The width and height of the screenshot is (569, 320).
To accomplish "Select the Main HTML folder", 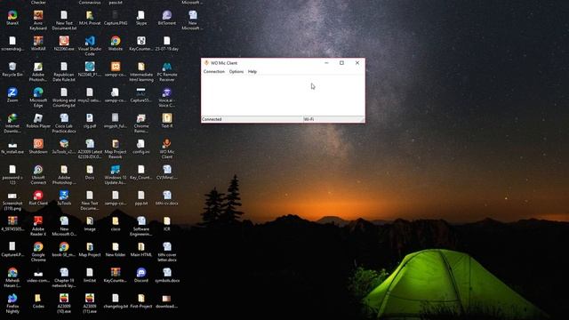I will (x=141, y=250).
